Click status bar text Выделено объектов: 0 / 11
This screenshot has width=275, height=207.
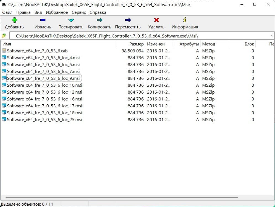click(27, 204)
